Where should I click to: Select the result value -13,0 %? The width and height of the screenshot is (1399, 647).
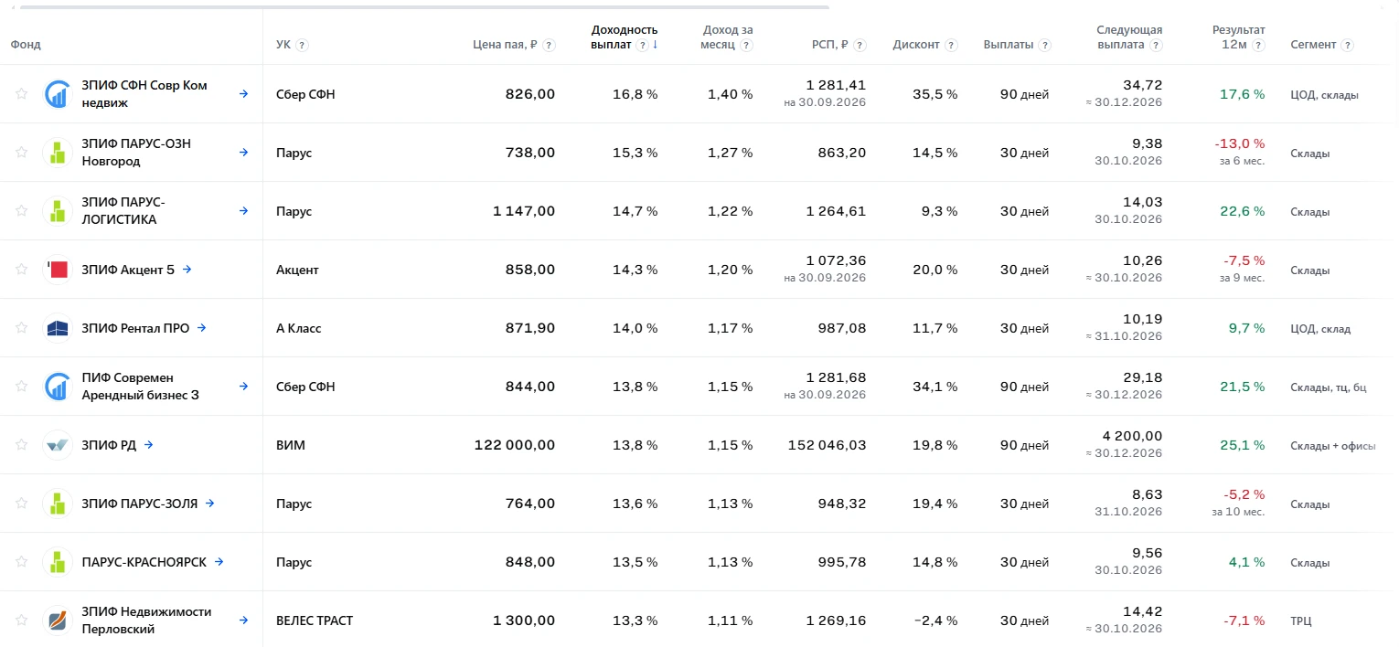[x=1240, y=143]
